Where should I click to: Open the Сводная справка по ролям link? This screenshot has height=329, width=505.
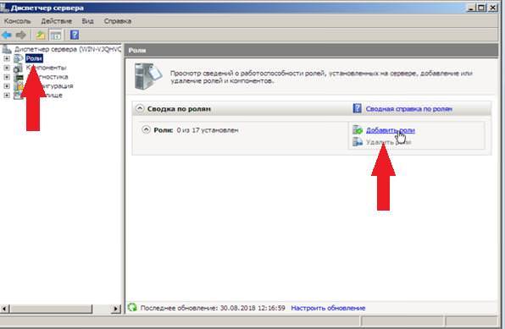point(409,109)
